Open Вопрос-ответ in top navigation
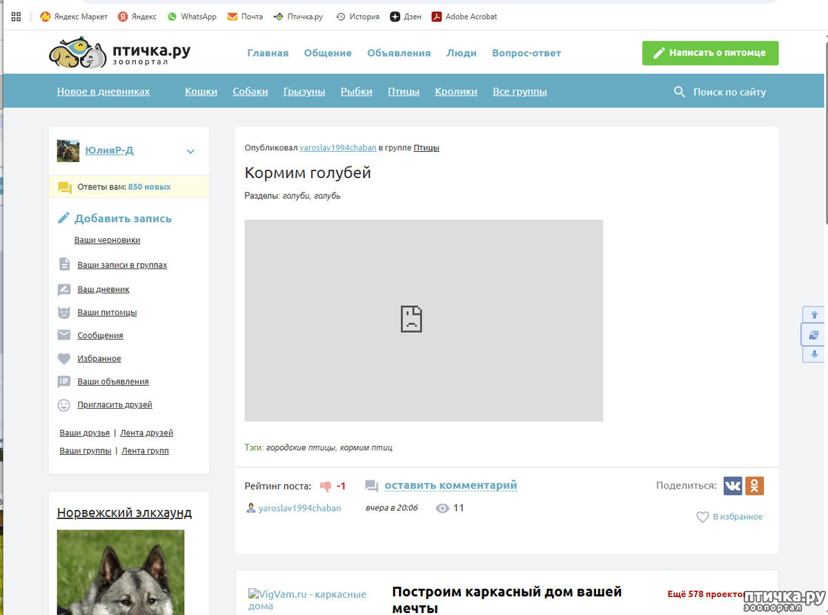This screenshot has height=615, width=828. click(x=526, y=53)
